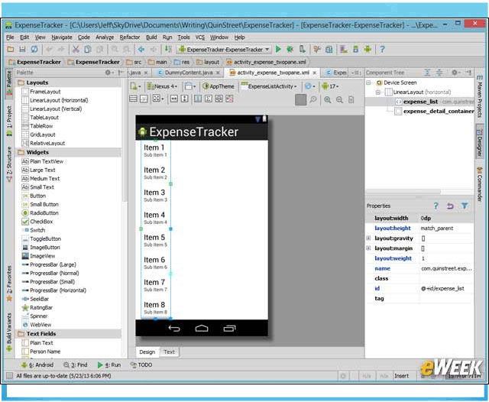Select Switch widget in palette
The height and width of the screenshot is (402, 489).
(34, 230)
